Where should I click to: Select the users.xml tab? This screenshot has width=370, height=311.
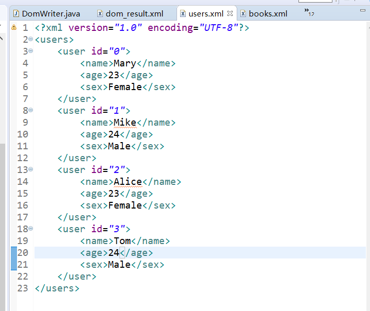pyautogui.click(x=206, y=14)
